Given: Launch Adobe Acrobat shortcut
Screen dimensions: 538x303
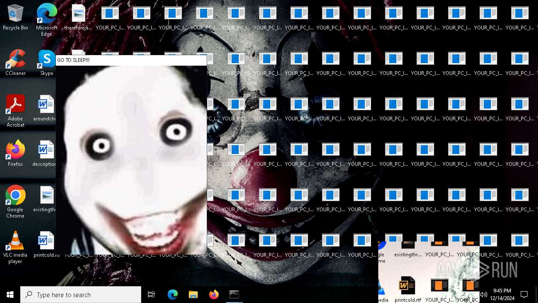Looking at the screenshot, I should coord(16,111).
